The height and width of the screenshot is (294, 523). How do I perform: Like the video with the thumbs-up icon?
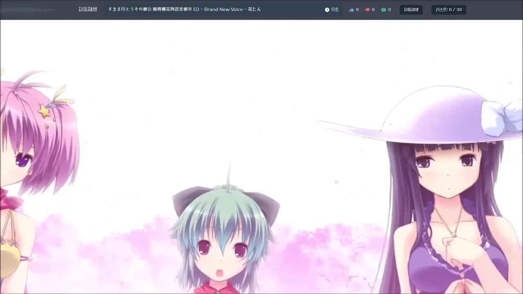click(x=351, y=10)
